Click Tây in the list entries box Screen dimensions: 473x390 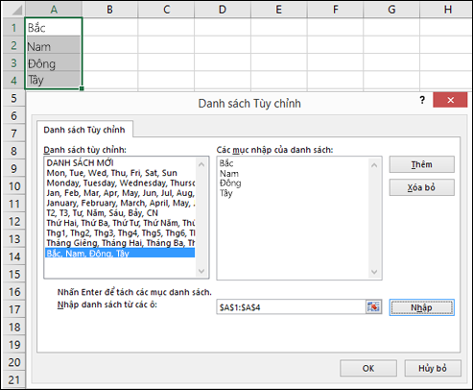point(226,193)
